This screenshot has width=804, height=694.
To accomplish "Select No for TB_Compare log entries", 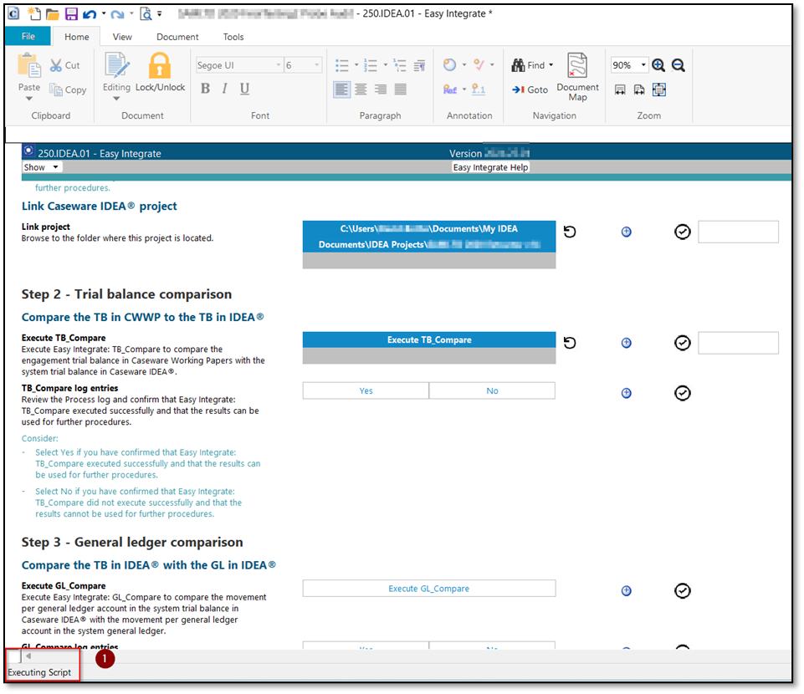I will click(492, 390).
